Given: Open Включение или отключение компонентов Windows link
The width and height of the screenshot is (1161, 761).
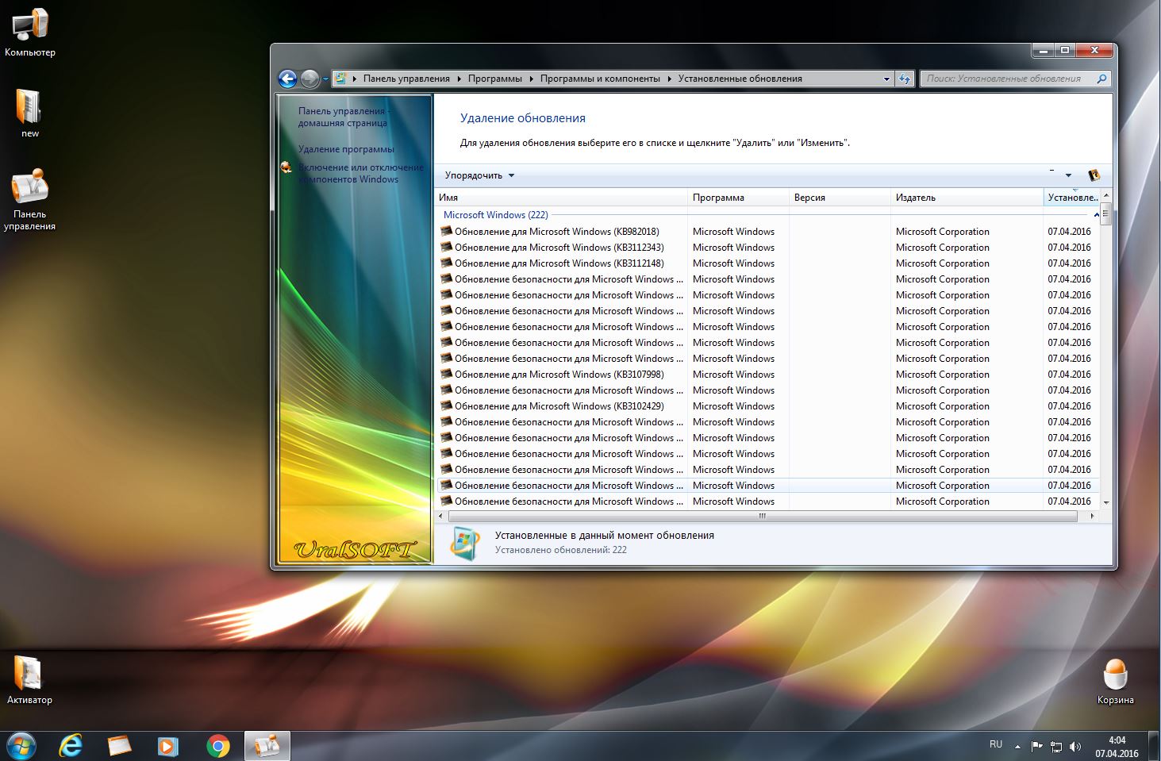Looking at the screenshot, I should point(361,173).
